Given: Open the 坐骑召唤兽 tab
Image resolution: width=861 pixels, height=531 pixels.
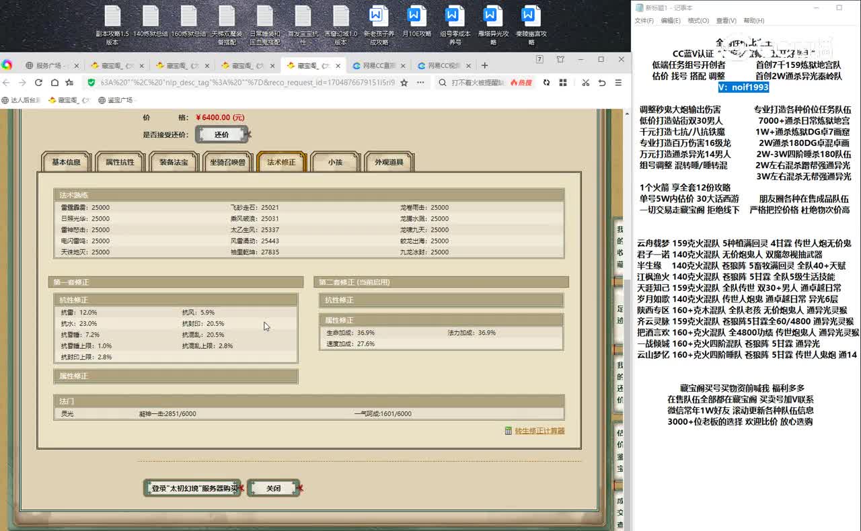Looking at the screenshot, I should click(x=227, y=162).
